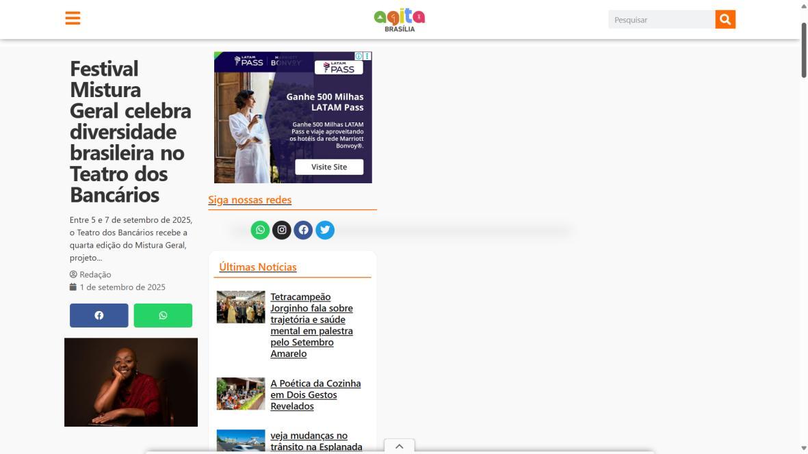Focus the Pesquisar search field
Image resolution: width=808 pixels, height=454 pixels.
pos(662,20)
